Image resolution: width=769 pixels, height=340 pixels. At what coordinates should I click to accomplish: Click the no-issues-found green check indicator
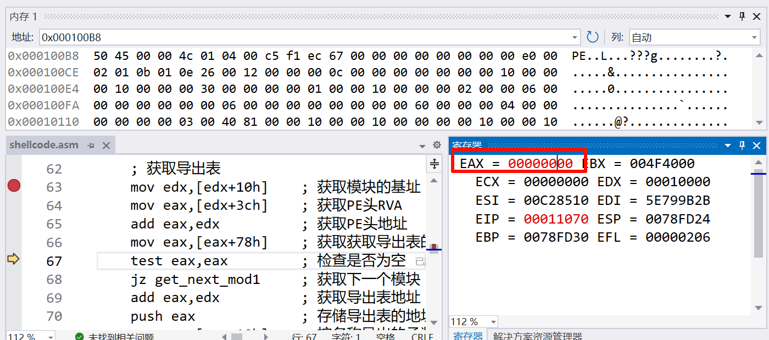point(80,337)
